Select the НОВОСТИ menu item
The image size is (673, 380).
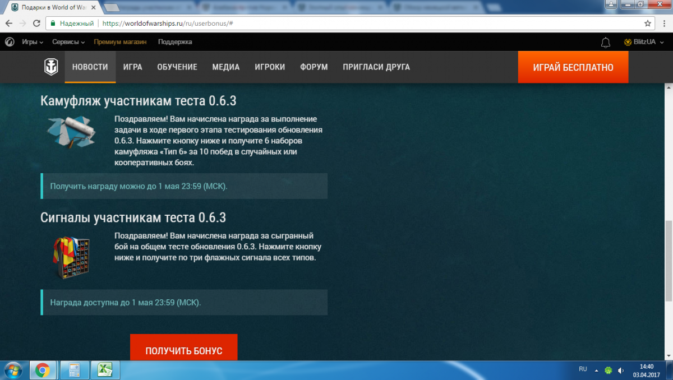coord(90,67)
